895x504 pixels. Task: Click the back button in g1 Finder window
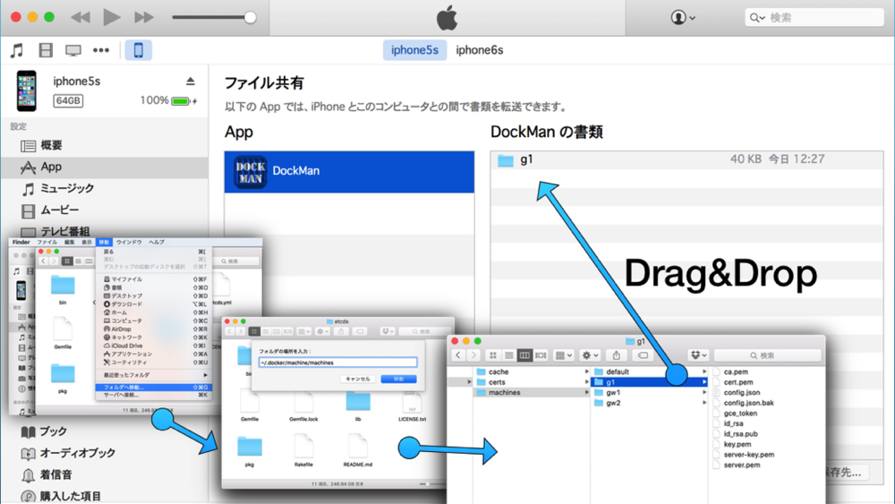coord(458,355)
